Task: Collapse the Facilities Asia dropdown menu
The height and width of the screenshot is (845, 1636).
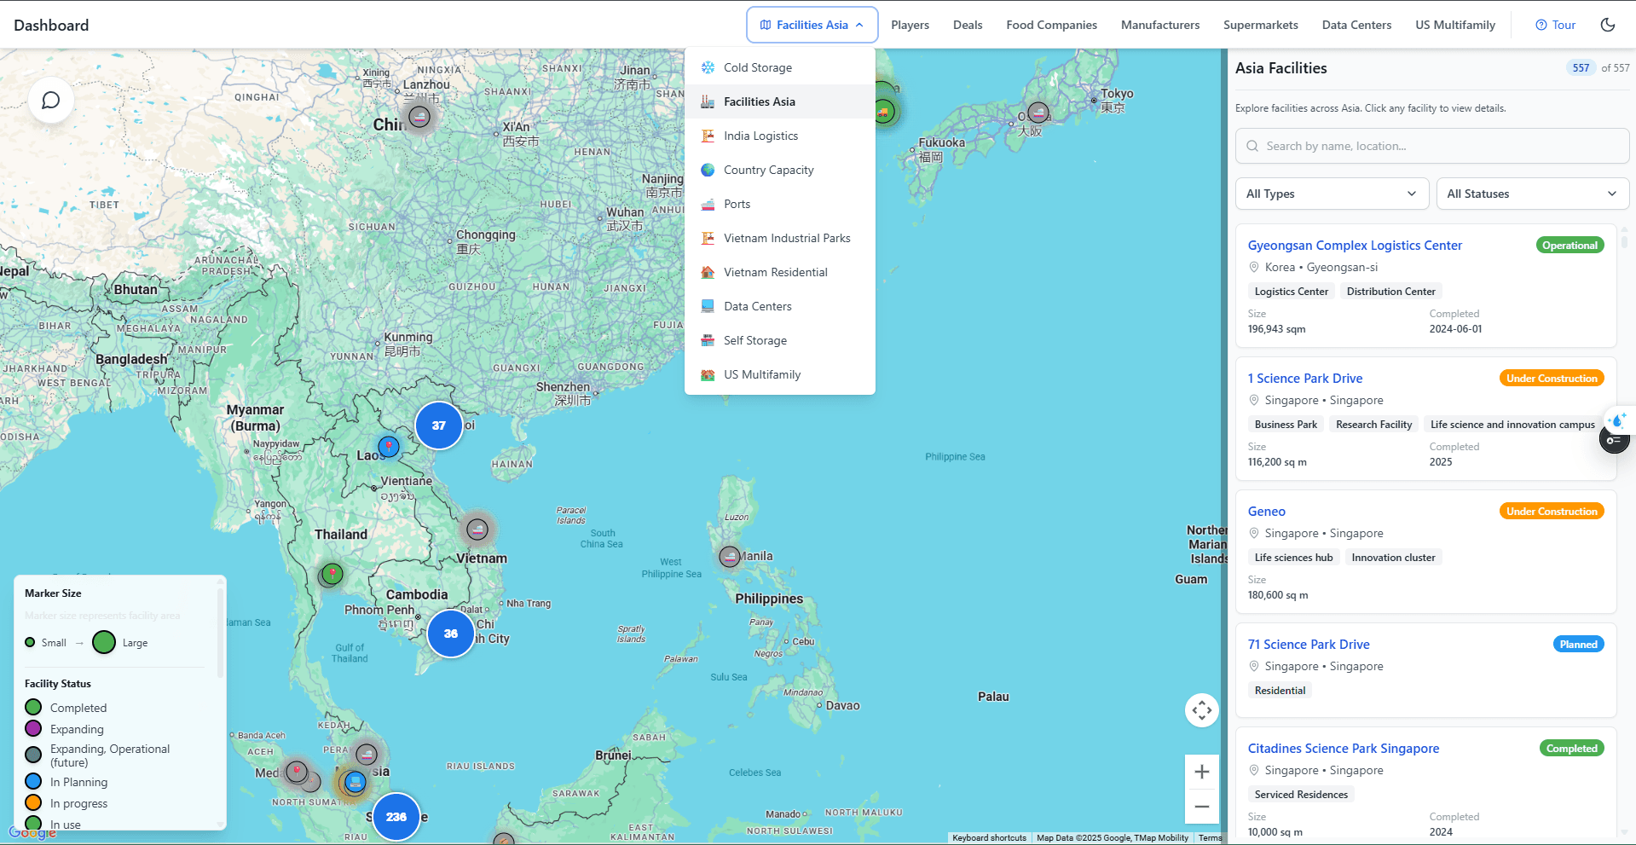Action: pyautogui.click(x=811, y=25)
